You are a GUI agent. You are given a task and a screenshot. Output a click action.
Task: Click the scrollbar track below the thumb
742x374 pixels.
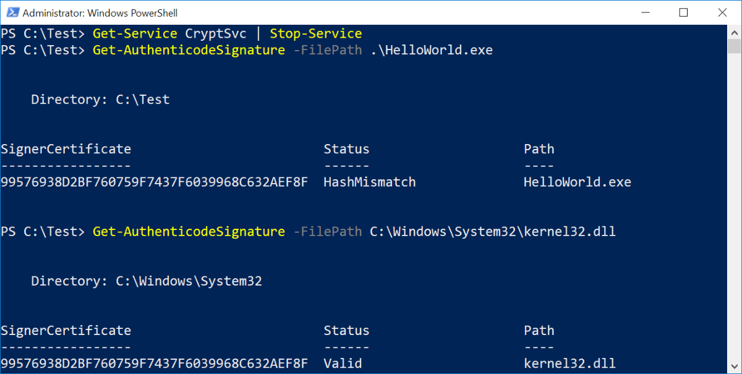[x=735, y=216]
